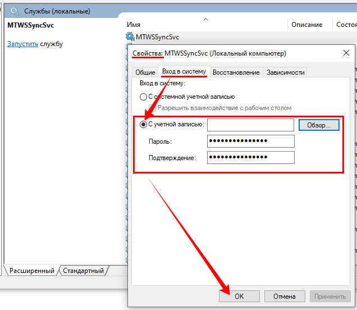The image size is (357, 310).
Task: Toggle 'Разрешить взаимодействие с рабочим столом' checkbox
Action: pos(152,107)
